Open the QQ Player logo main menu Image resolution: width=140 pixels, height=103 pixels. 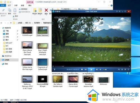(x=57, y=11)
